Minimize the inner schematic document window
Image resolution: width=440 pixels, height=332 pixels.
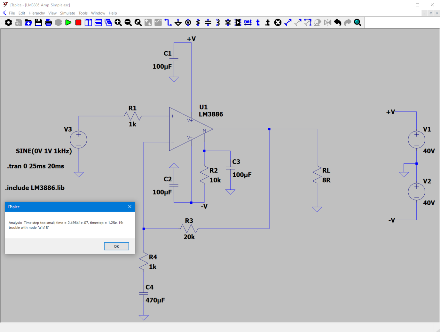click(424, 13)
